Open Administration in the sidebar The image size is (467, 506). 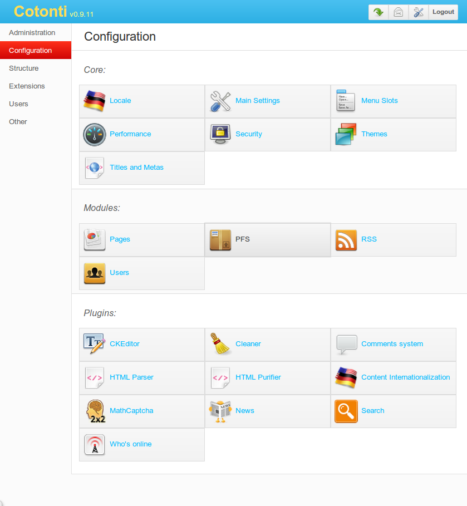point(36,33)
